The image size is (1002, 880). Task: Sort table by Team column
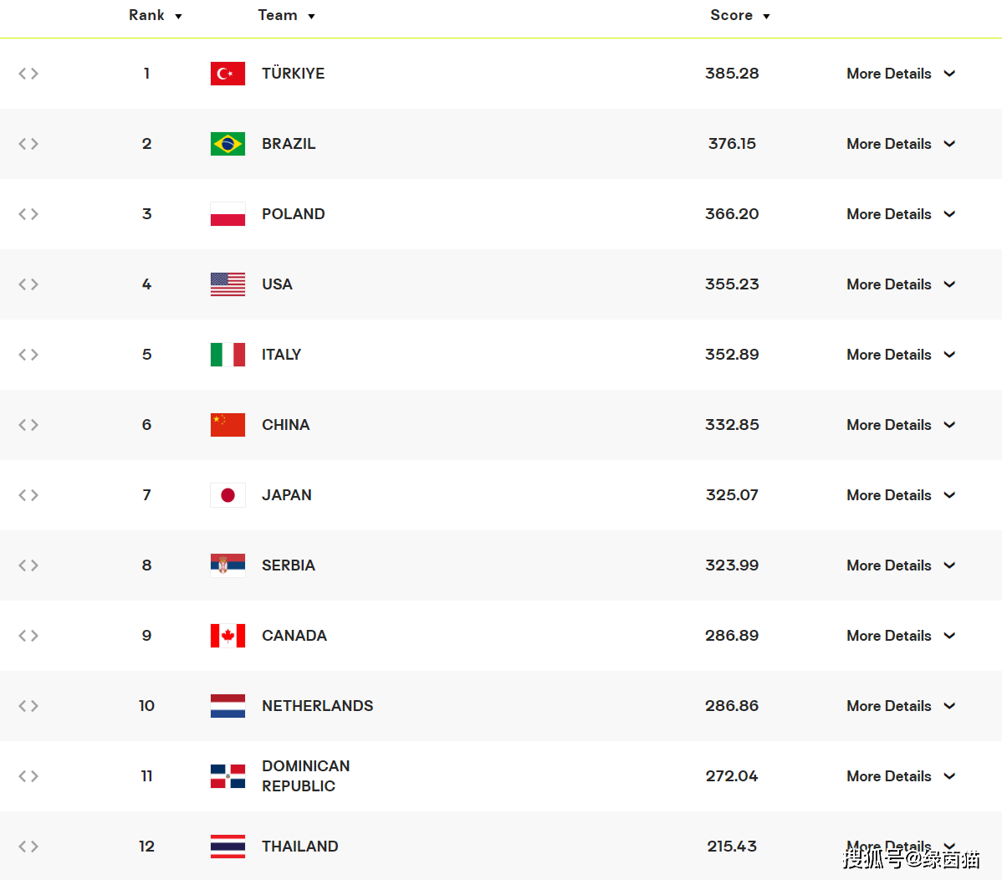pos(286,15)
